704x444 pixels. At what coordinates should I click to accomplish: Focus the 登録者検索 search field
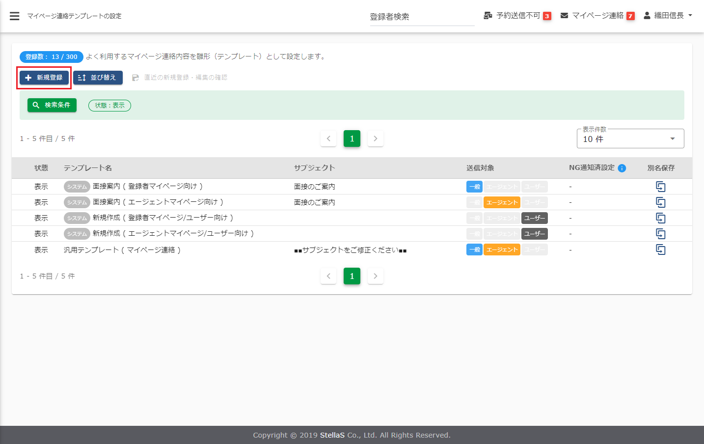point(422,17)
